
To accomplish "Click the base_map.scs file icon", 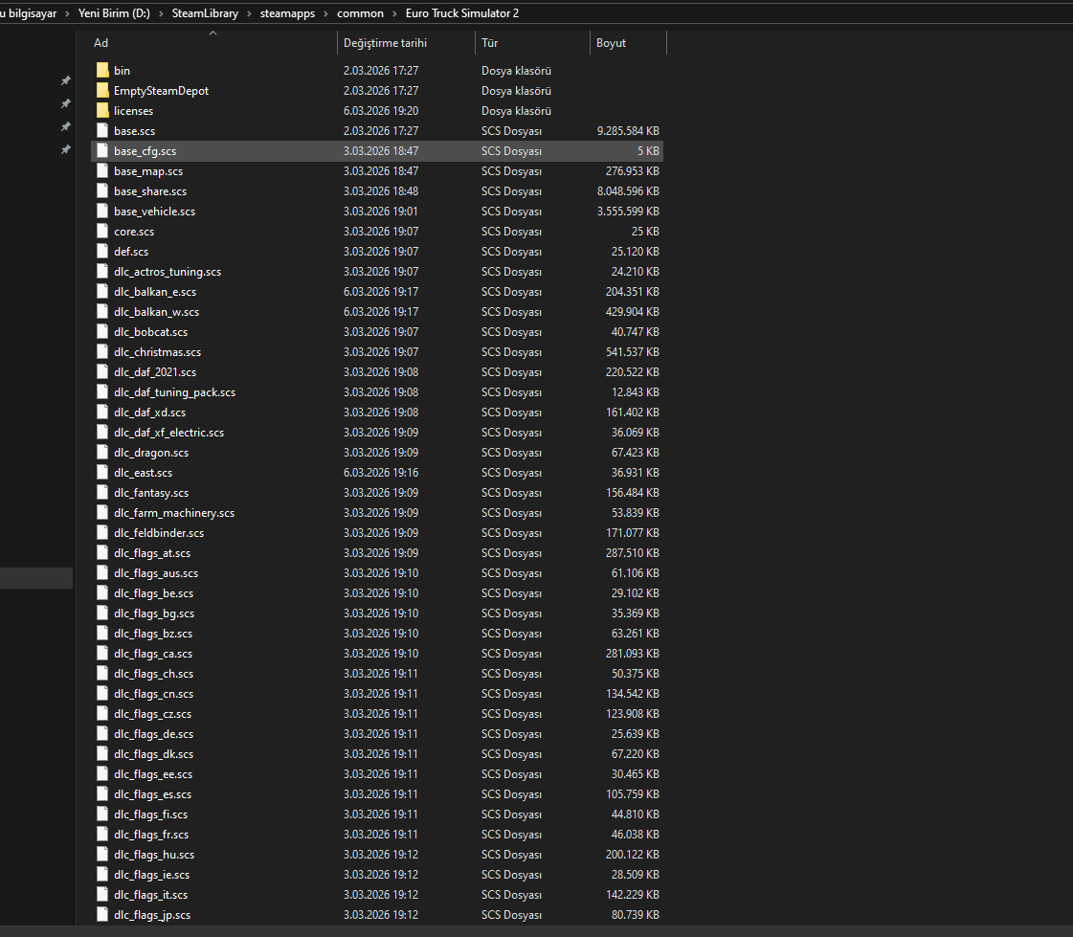I will pyautogui.click(x=102, y=171).
